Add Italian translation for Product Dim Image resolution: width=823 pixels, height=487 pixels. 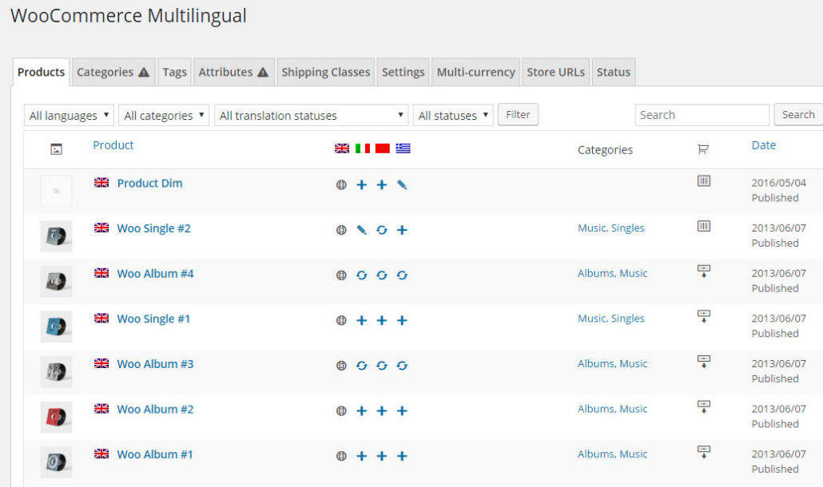pyautogui.click(x=362, y=184)
